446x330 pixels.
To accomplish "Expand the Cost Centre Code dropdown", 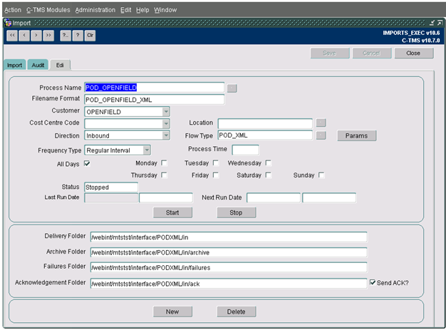I will click(166, 123).
